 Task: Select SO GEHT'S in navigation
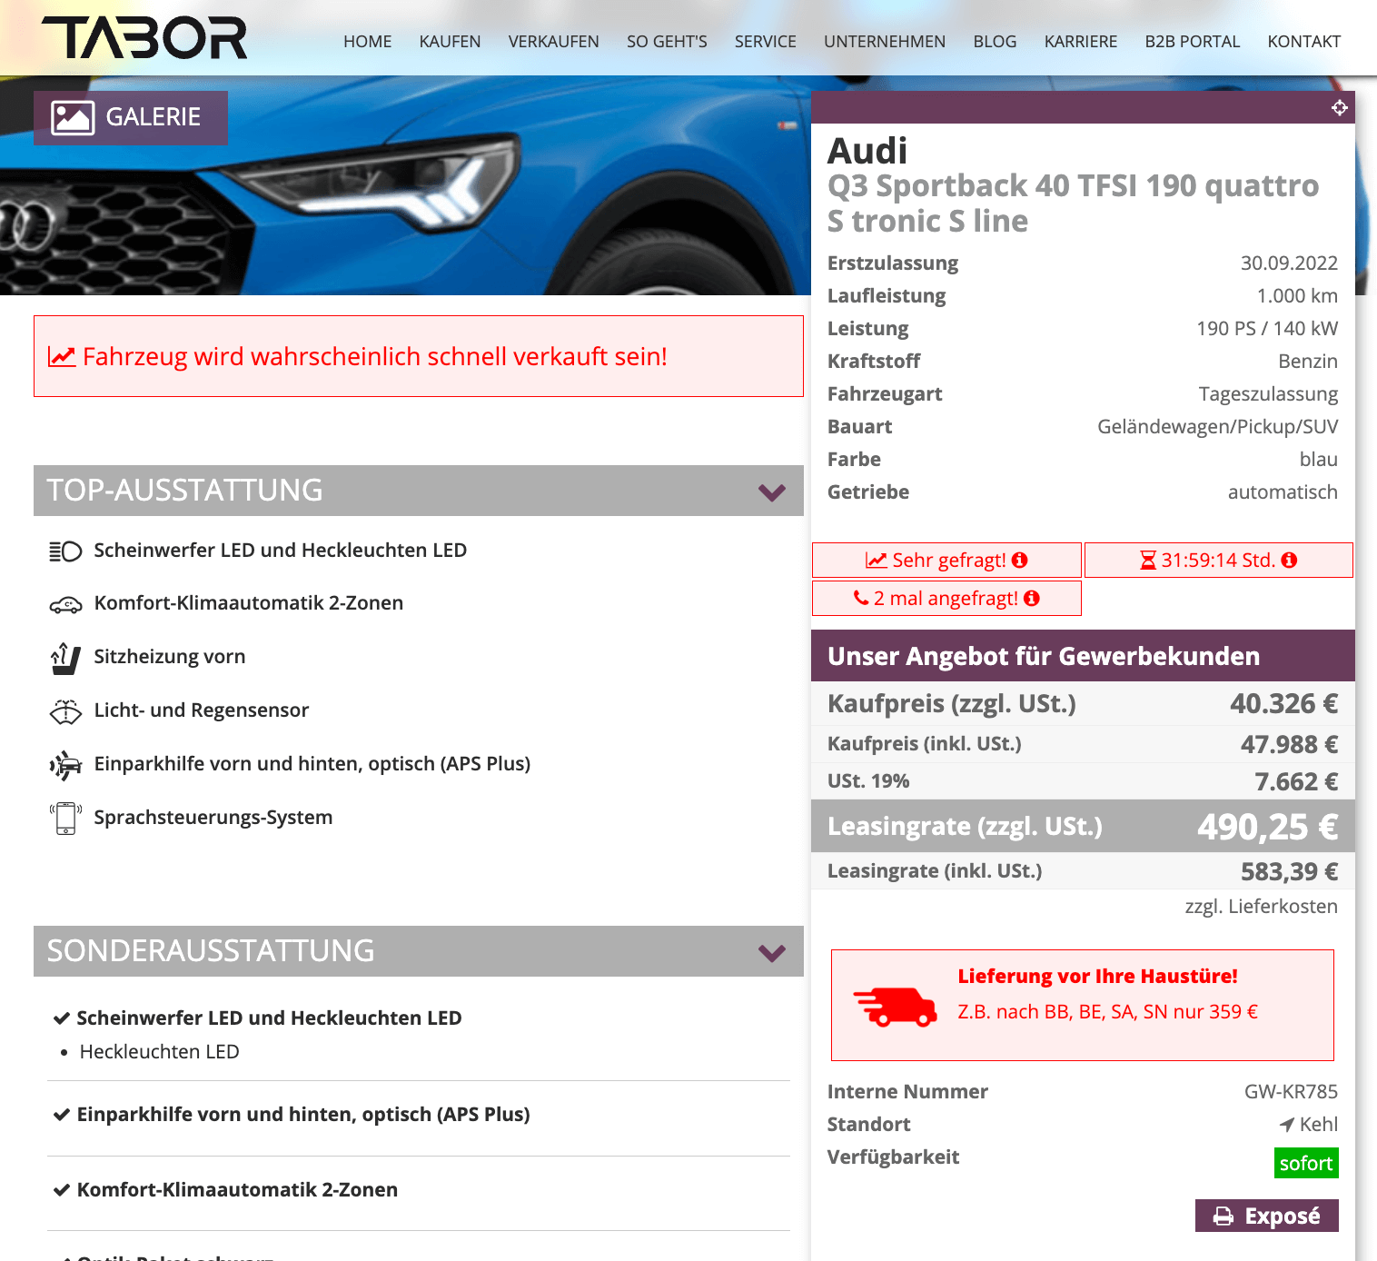click(667, 42)
